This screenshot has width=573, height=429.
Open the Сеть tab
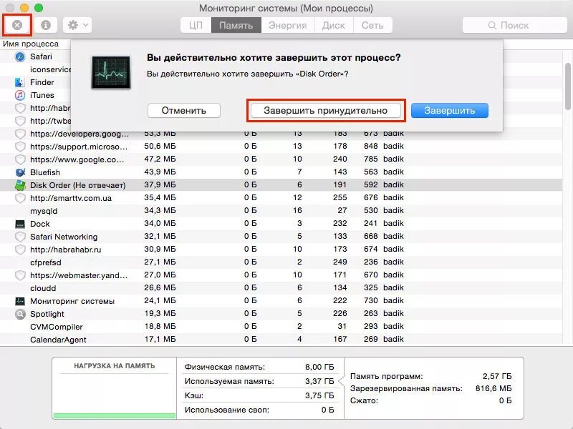(372, 25)
